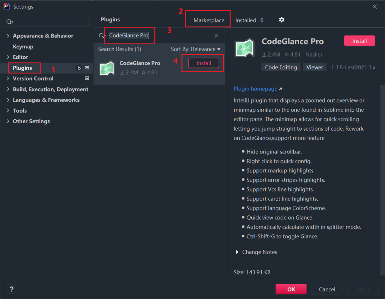Click the plugins settings gear icon
Viewport: 385px width, 299px height.
[282, 20]
